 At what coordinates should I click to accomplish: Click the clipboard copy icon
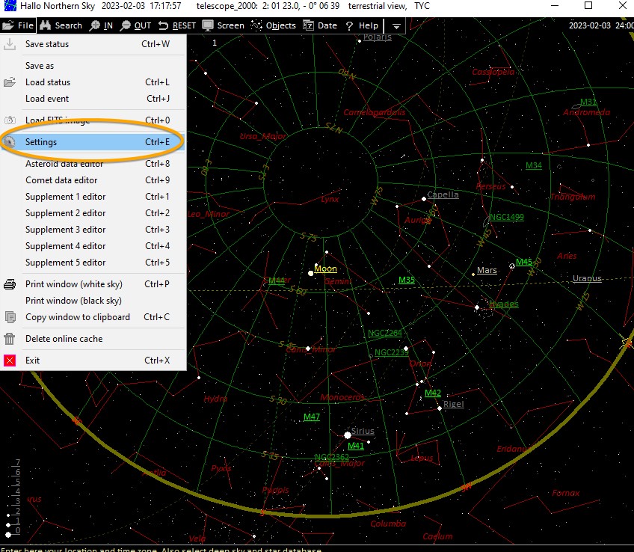point(10,317)
